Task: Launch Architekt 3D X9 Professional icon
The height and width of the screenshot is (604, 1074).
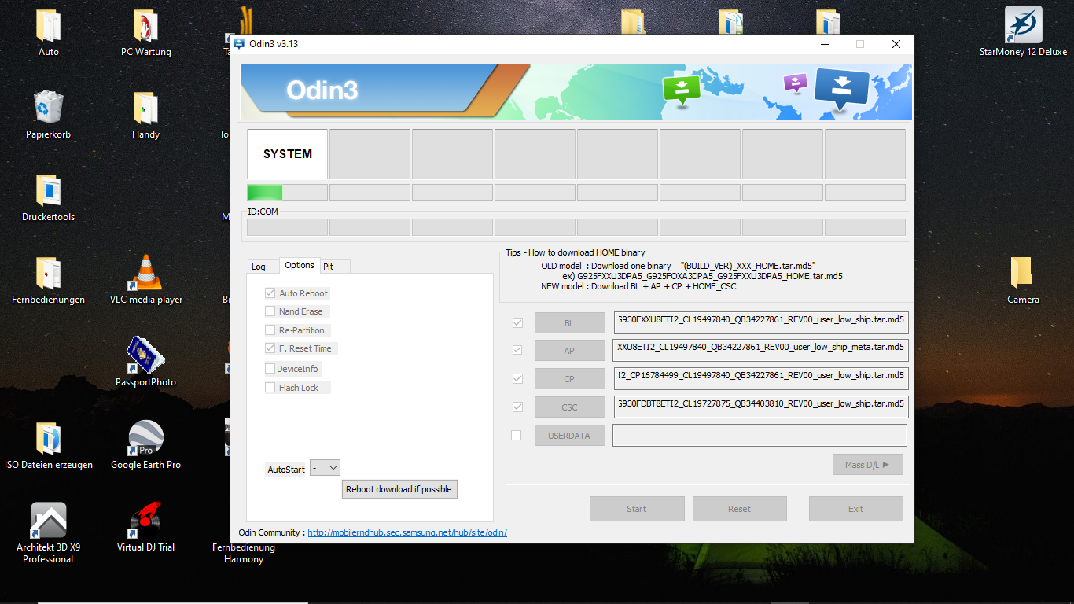Action: coord(48,533)
